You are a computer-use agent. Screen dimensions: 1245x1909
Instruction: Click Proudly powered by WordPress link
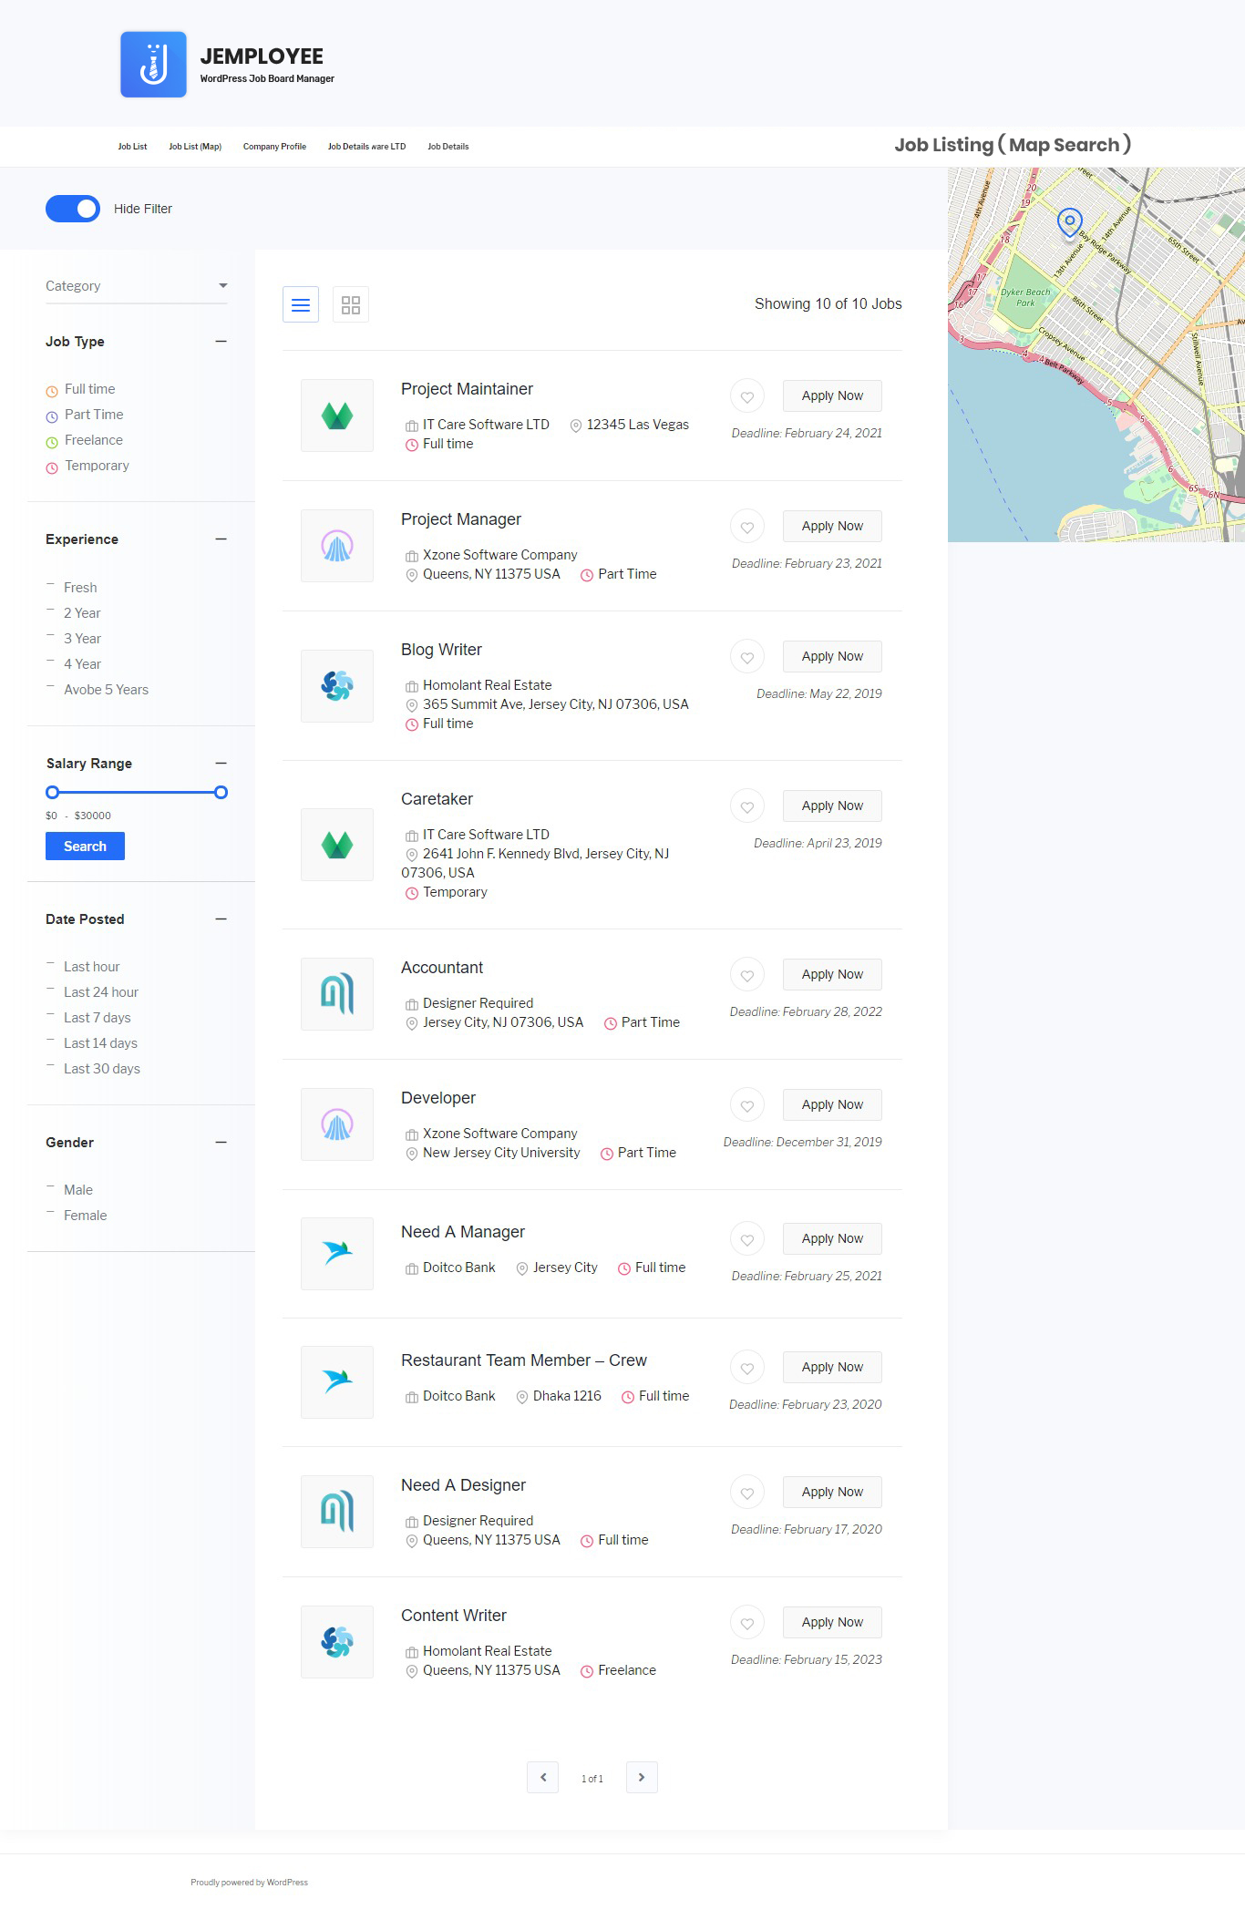click(249, 1883)
